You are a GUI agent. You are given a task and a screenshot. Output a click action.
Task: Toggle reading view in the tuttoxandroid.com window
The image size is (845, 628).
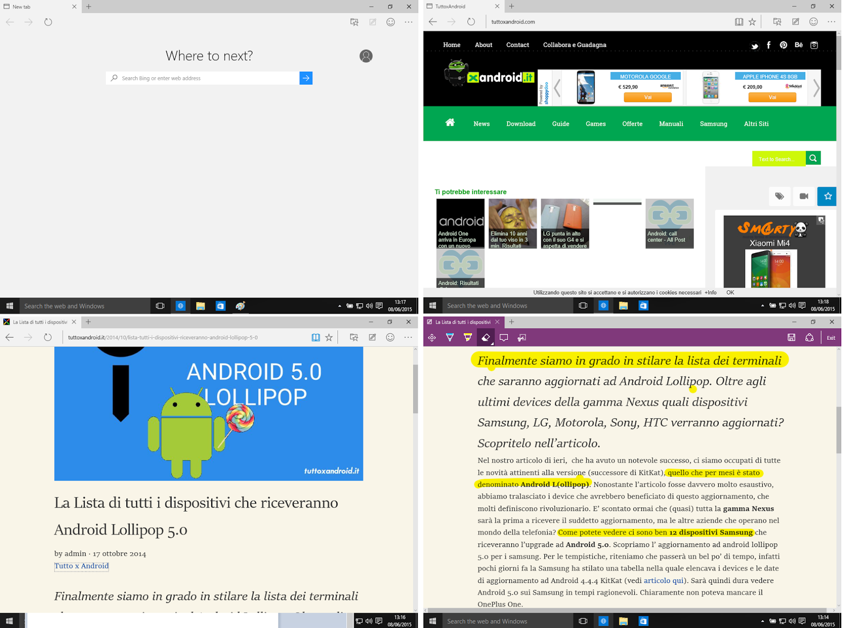739,22
